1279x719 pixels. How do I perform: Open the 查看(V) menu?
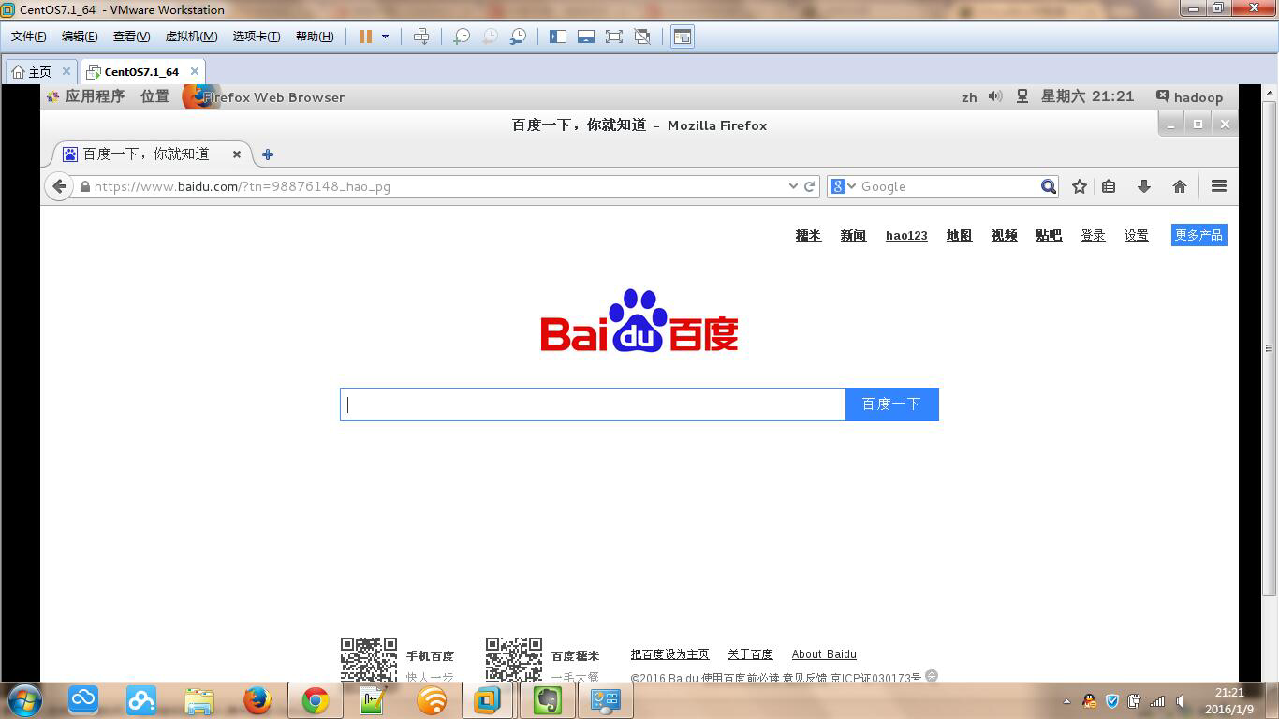[131, 37]
